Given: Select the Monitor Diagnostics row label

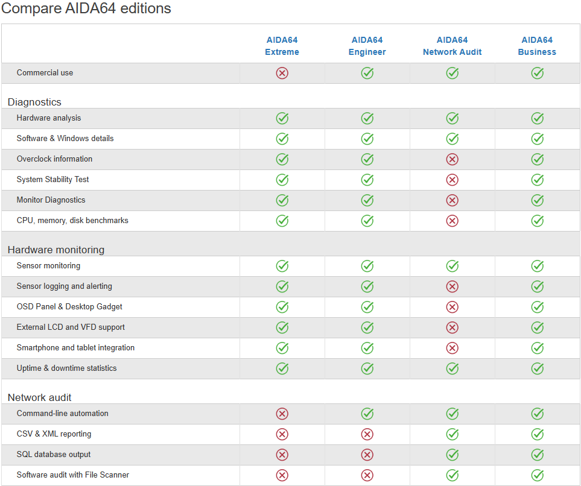Looking at the screenshot, I should pos(51,200).
